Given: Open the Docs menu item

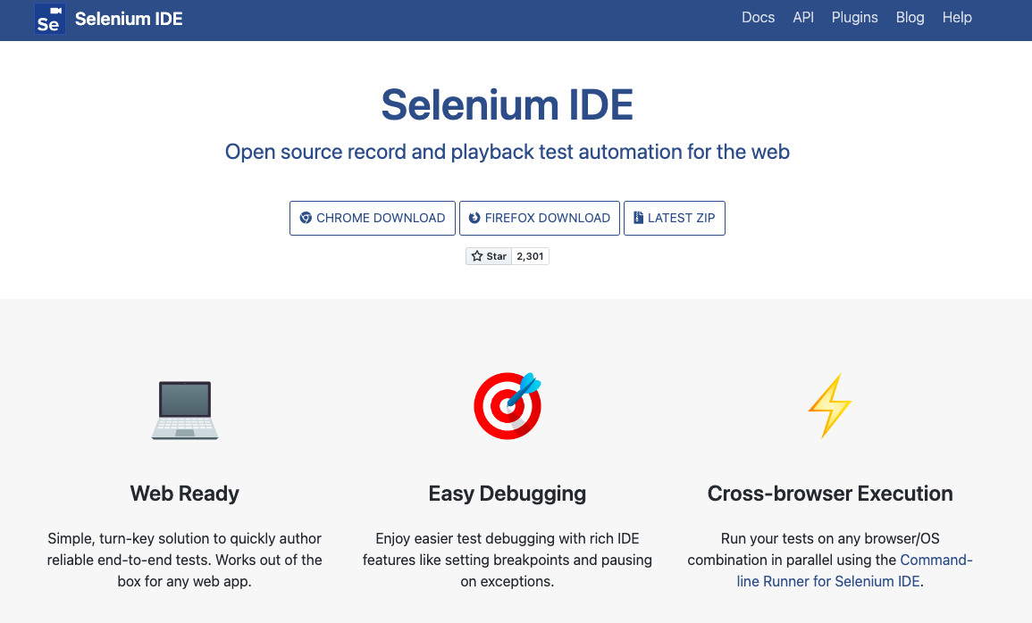Looking at the screenshot, I should click(758, 18).
